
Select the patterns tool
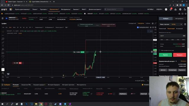click(x=3, y=49)
